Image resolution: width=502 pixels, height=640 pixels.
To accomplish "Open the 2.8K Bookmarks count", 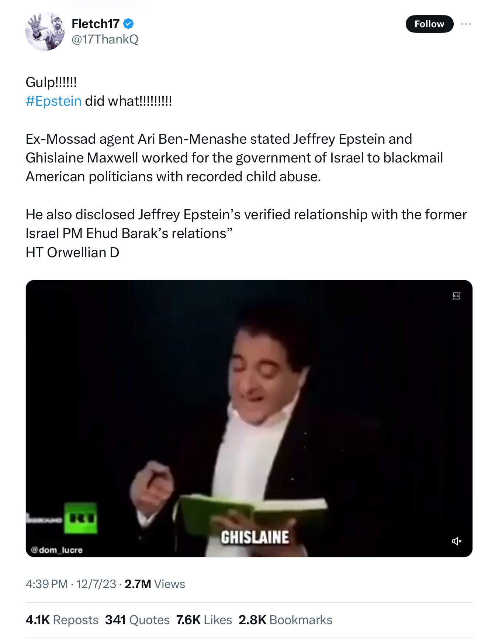I will [x=285, y=620].
